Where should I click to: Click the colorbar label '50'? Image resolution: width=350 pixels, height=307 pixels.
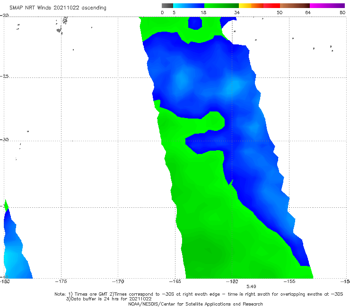click(x=280, y=13)
